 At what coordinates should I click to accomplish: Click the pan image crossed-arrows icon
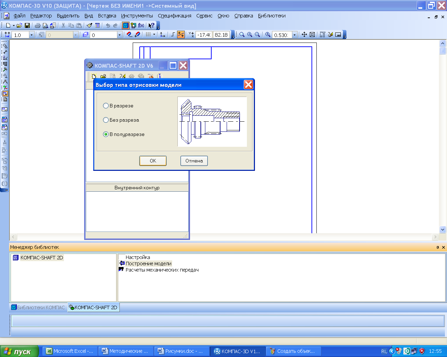pyautogui.click(x=304, y=35)
